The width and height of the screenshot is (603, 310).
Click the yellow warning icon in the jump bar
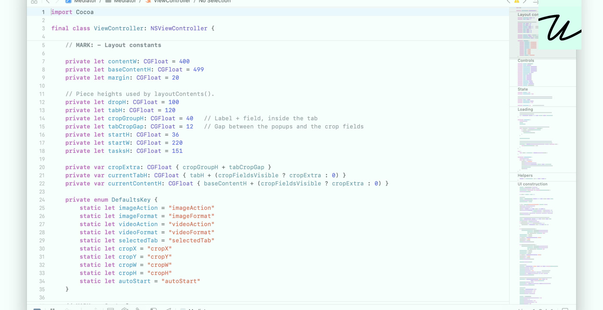pos(517,1)
